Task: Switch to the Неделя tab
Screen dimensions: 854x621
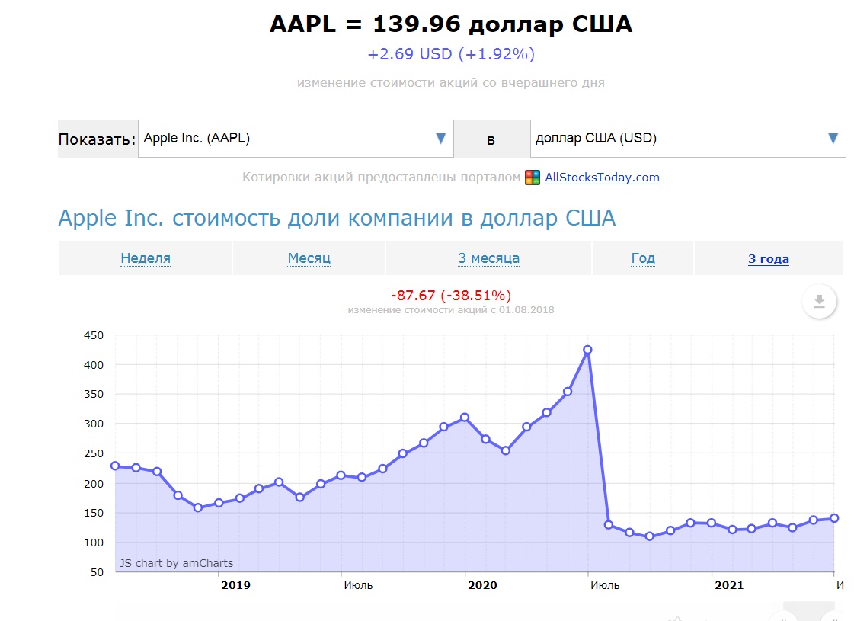Action: tap(146, 258)
